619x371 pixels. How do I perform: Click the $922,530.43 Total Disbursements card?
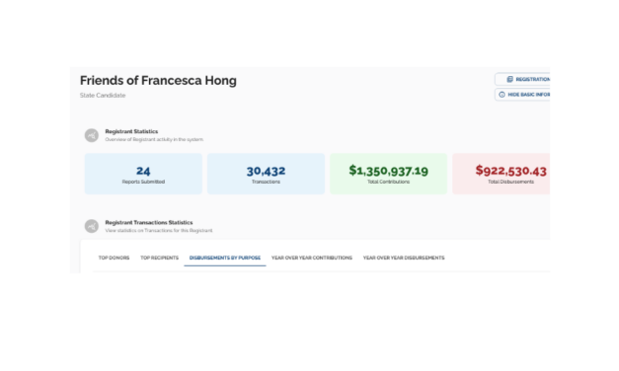tap(502, 174)
